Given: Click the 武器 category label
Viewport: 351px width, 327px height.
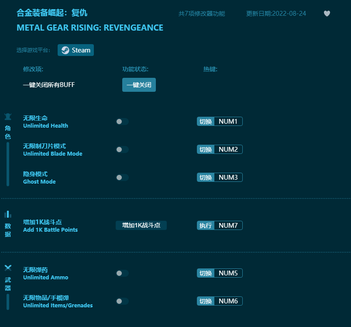Looking at the screenshot, I should tap(8, 284).
